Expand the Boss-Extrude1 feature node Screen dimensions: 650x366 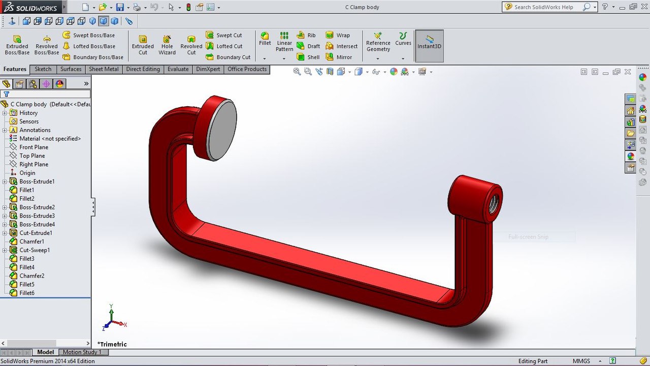click(5, 181)
